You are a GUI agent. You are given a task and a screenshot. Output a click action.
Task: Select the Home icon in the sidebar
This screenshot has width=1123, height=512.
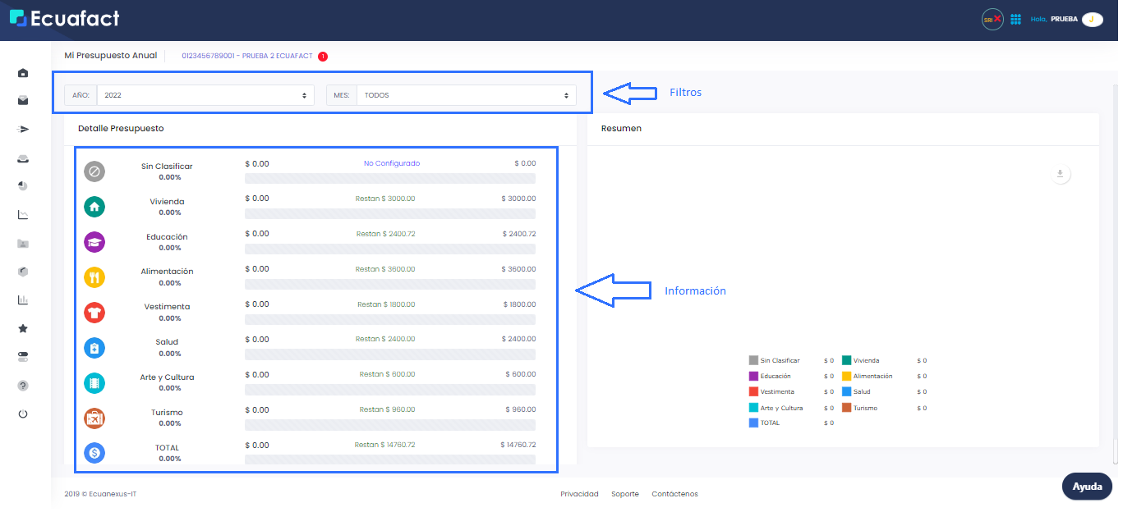(22, 71)
